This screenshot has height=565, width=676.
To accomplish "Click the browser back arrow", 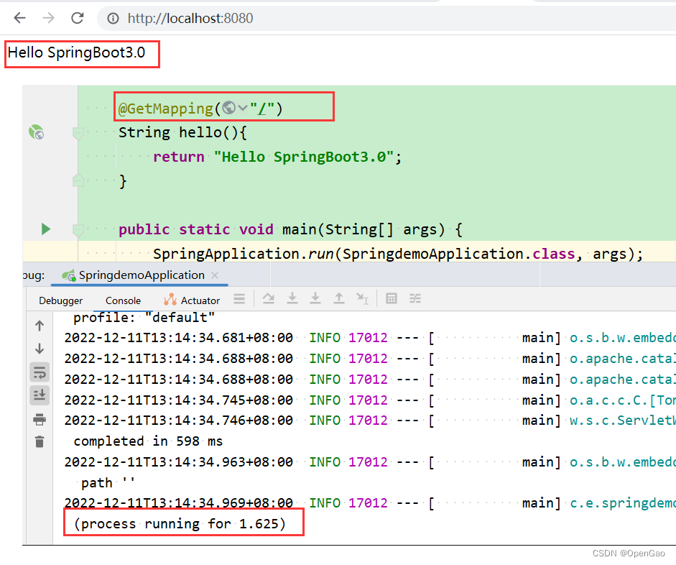I will 19,18.
